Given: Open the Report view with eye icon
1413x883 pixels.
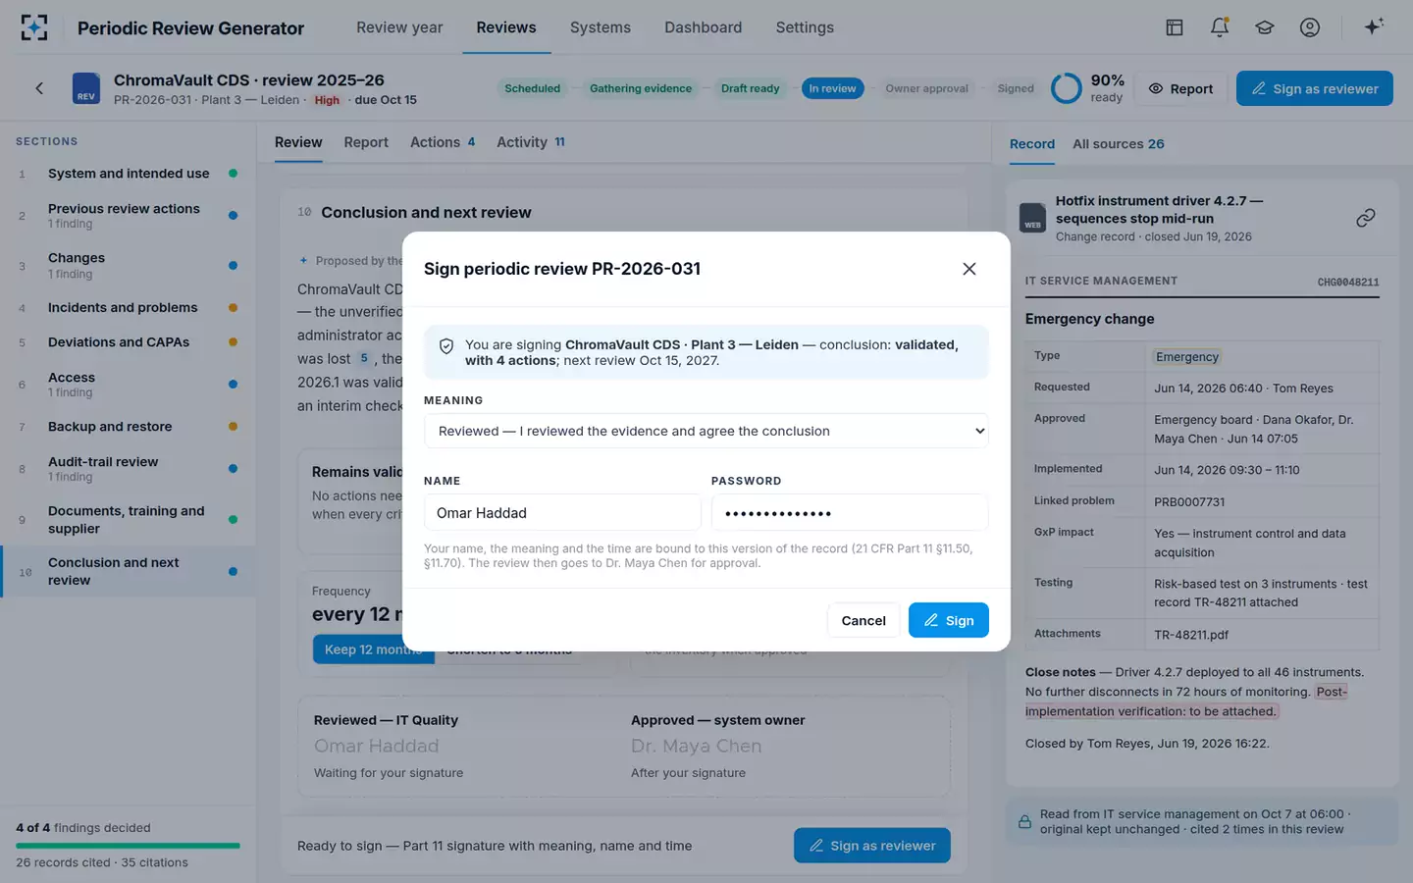Looking at the screenshot, I should [x=1180, y=88].
